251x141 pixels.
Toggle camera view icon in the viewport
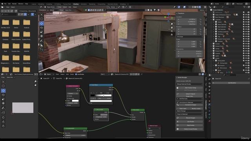(x=172, y=31)
